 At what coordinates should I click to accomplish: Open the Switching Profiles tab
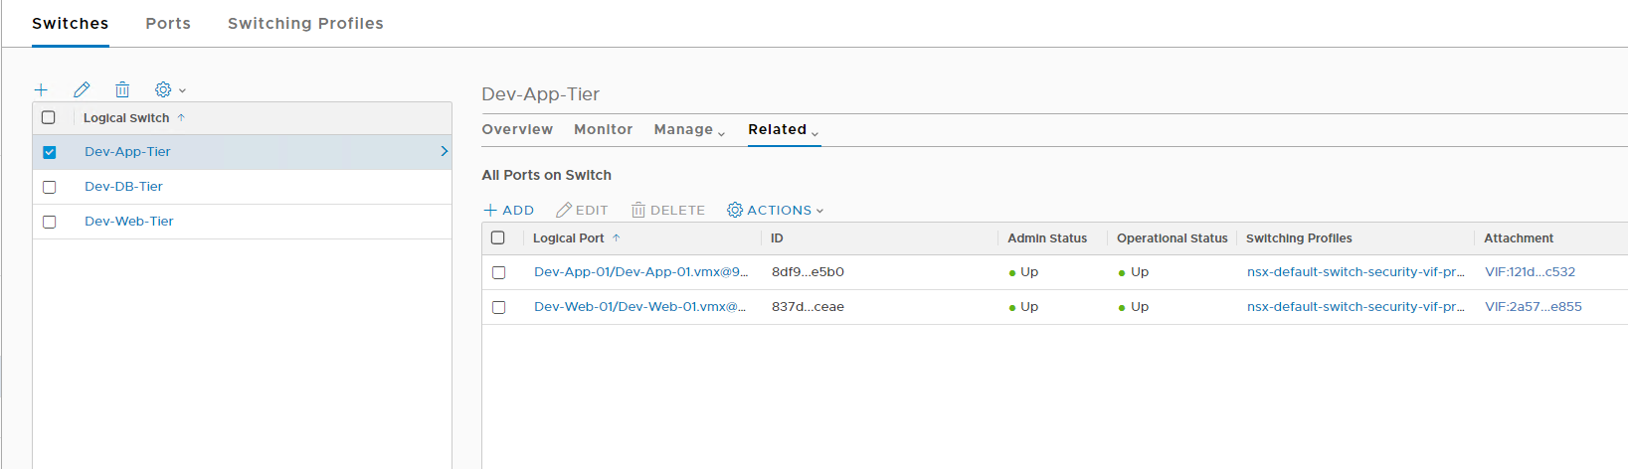click(x=305, y=23)
